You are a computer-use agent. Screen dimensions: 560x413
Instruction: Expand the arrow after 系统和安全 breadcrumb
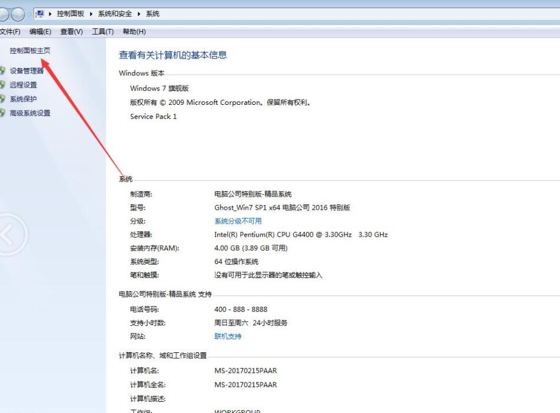tap(139, 14)
